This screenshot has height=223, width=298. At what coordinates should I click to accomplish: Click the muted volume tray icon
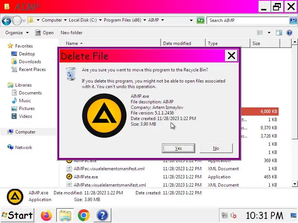234,216
